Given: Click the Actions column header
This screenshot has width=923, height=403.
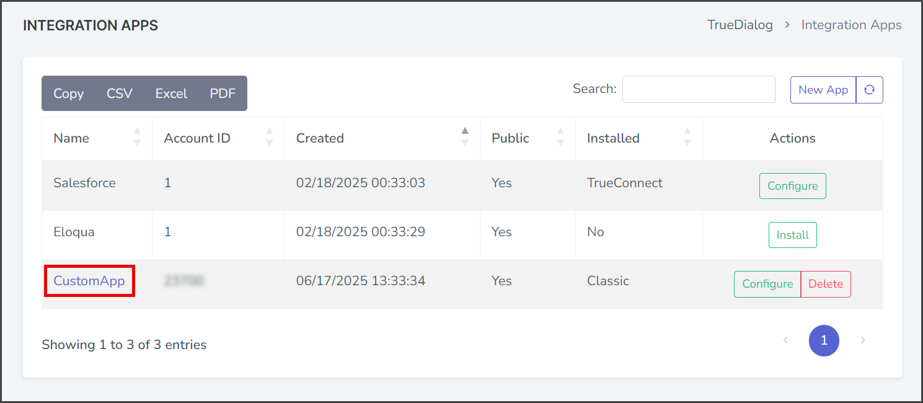Looking at the screenshot, I should coord(793,138).
